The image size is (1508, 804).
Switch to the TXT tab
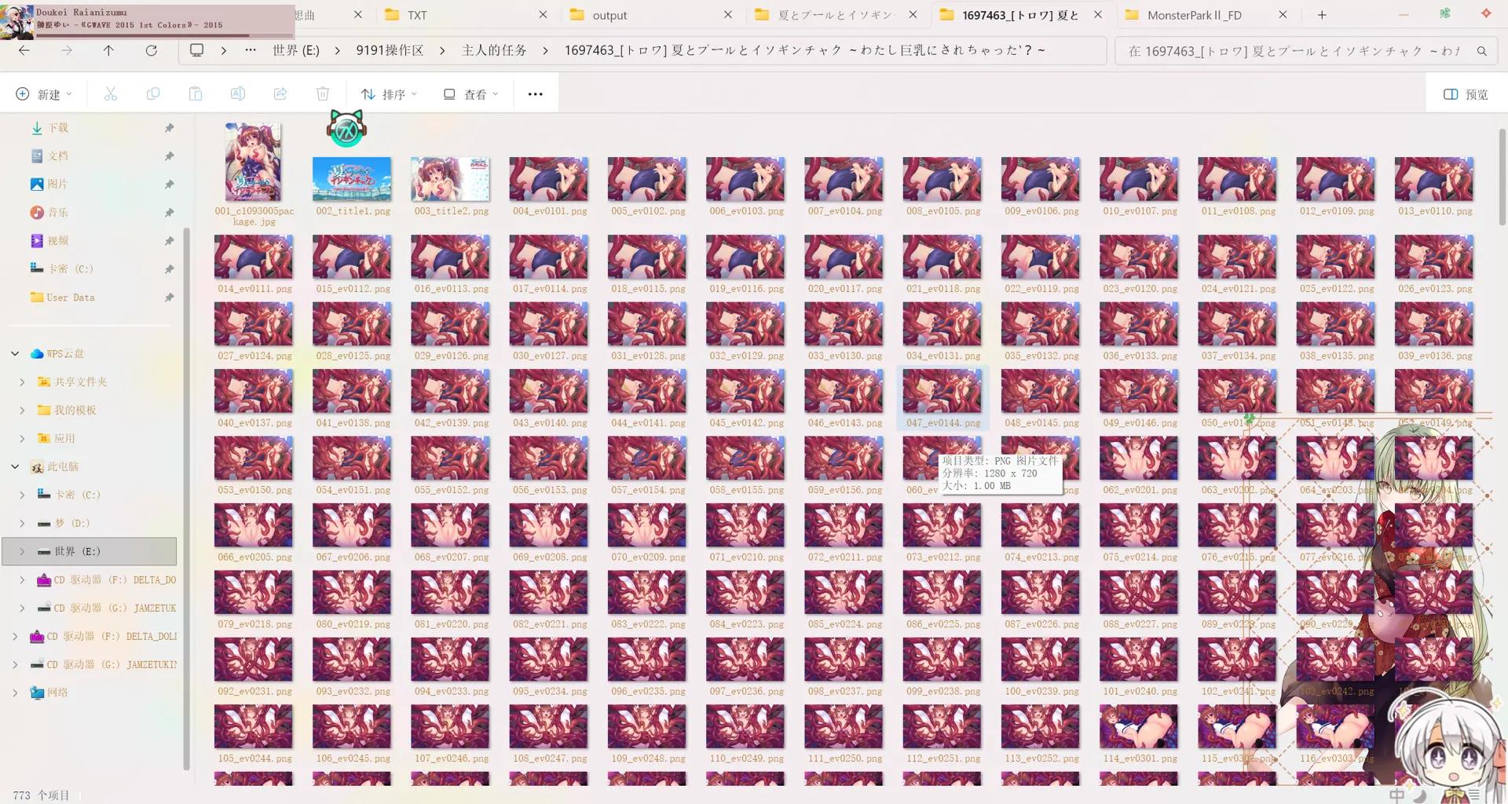pyautogui.click(x=463, y=15)
